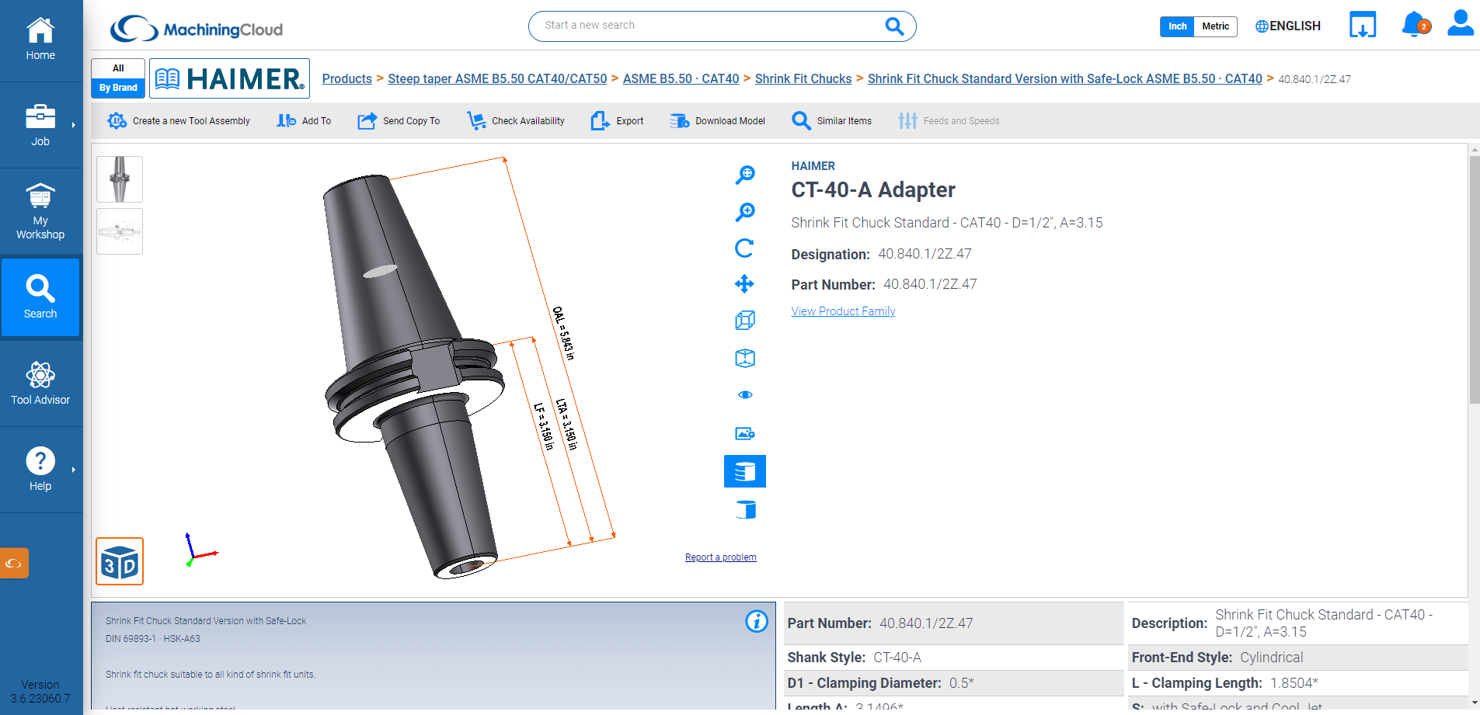Open the info icon in description panel
This screenshot has width=1480, height=715.
pyautogui.click(x=757, y=621)
